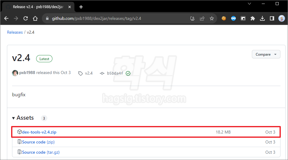Open commit b5bda4f
The image size is (288, 160).
[115, 73]
